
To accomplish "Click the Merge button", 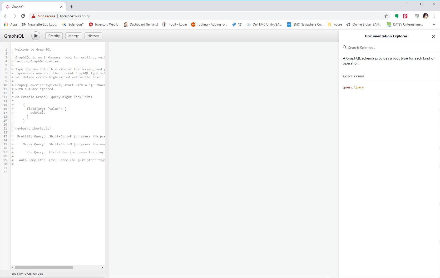I will 73,36.
